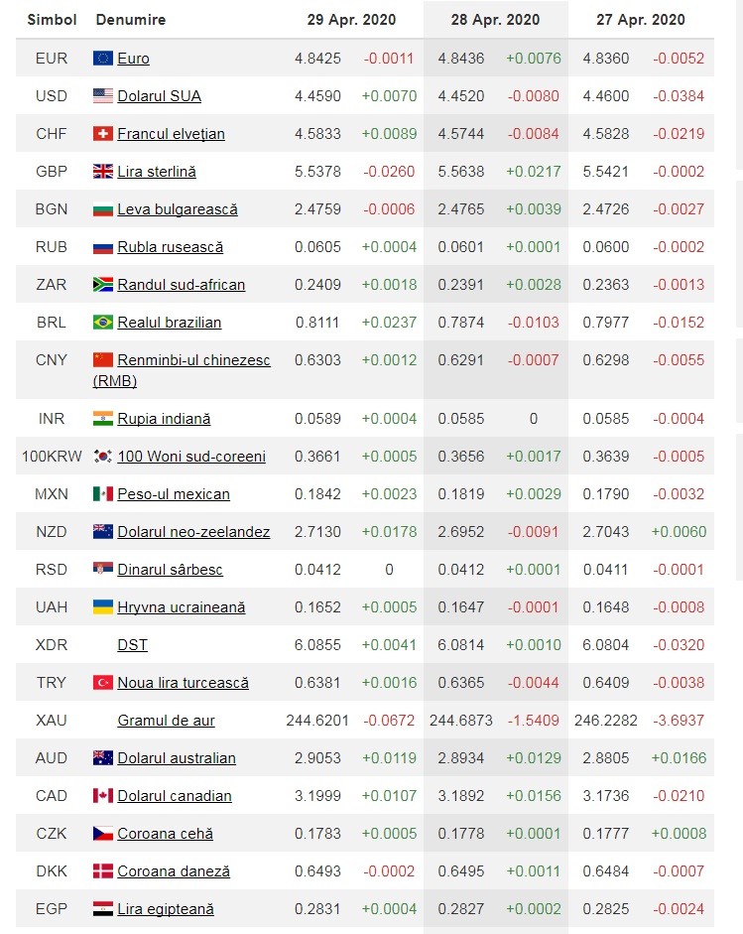This screenshot has height=934, width=743.
Task: Click the 27 Apr. 2020 column header
Action: click(641, 20)
